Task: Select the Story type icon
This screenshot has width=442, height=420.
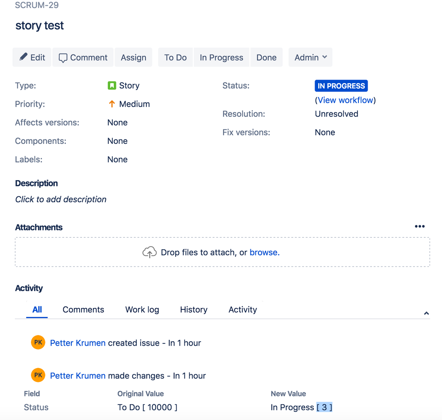Action: pos(111,85)
